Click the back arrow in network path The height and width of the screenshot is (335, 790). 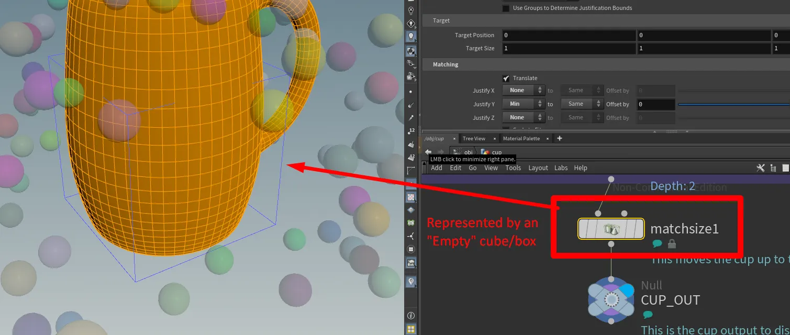[x=428, y=152]
